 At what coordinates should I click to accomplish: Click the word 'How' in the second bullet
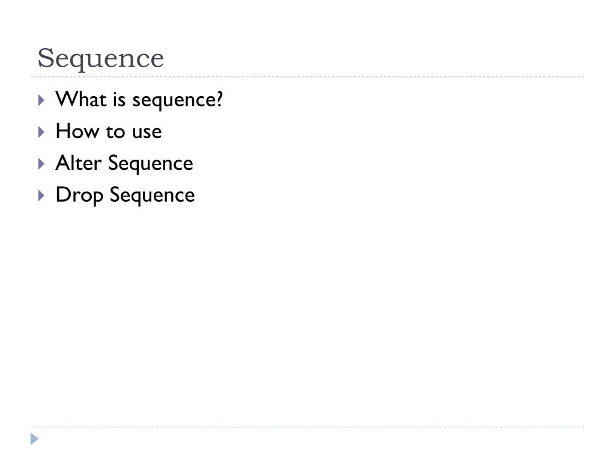(77, 131)
